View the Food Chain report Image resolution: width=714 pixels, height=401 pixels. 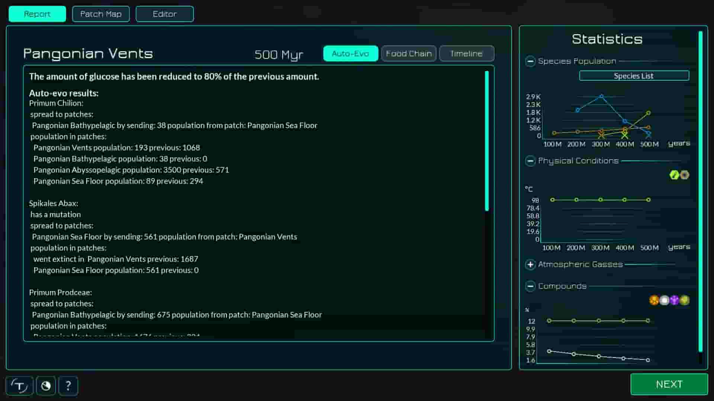pos(408,53)
